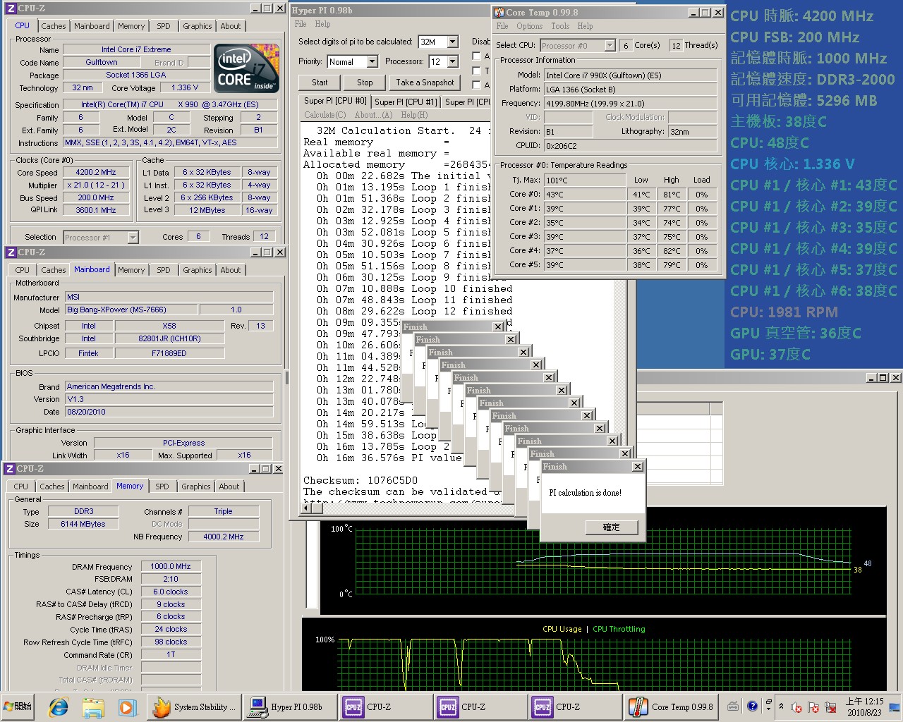The width and height of the screenshot is (903, 722).
Task: Click Super PI About(A) menu
Action: (374, 115)
